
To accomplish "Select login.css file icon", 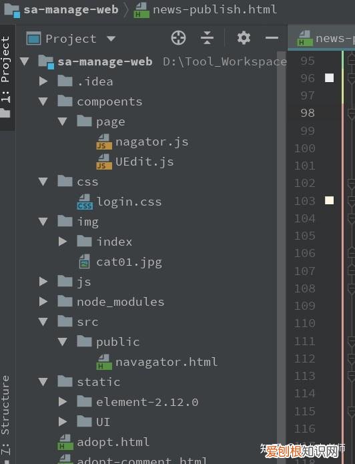I will (x=85, y=202).
